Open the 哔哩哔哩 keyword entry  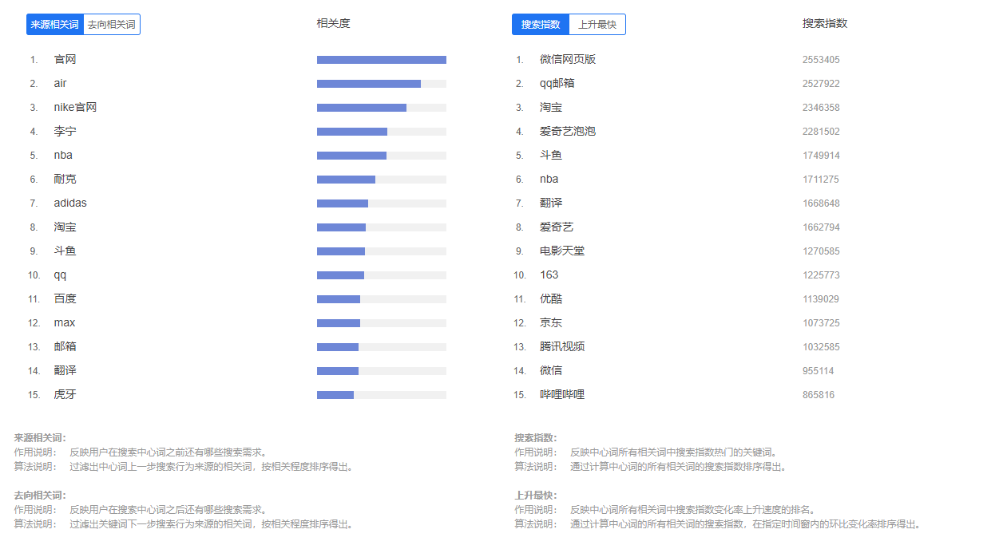coord(561,395)
